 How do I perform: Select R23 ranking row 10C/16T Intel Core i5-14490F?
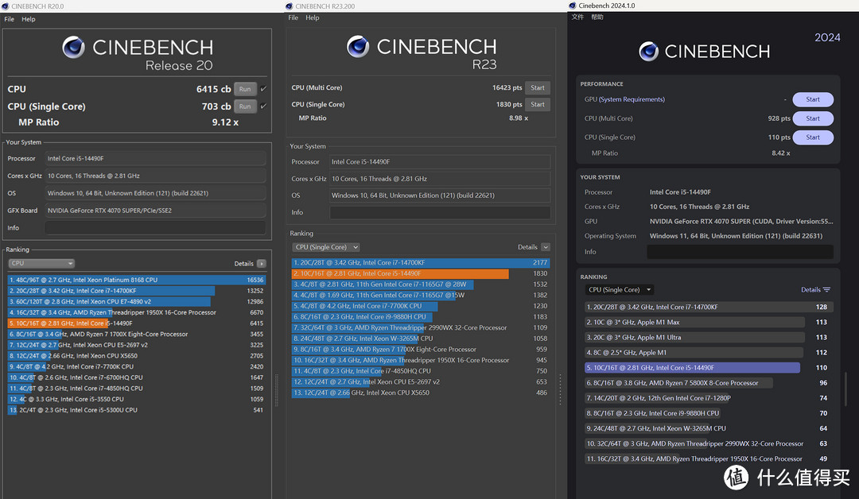[420, 273]
